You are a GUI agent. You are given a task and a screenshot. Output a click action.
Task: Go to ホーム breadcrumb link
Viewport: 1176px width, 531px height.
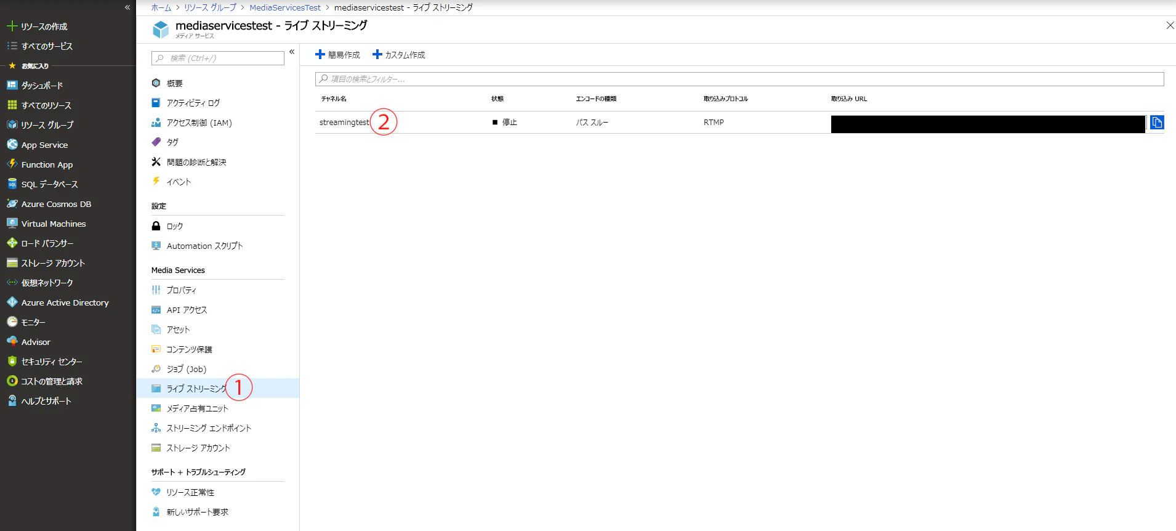click(x=161, y=7)
